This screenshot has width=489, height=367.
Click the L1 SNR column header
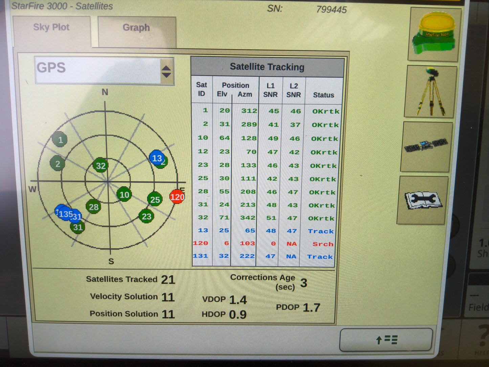[x=270, y=90]
